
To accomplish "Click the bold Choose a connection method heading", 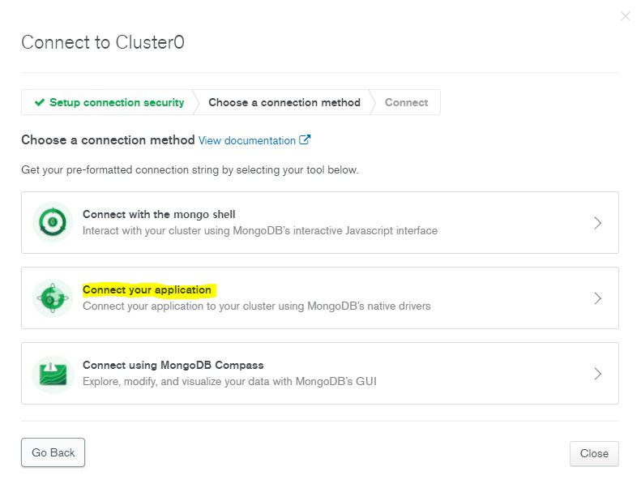I will coord(108,140).
